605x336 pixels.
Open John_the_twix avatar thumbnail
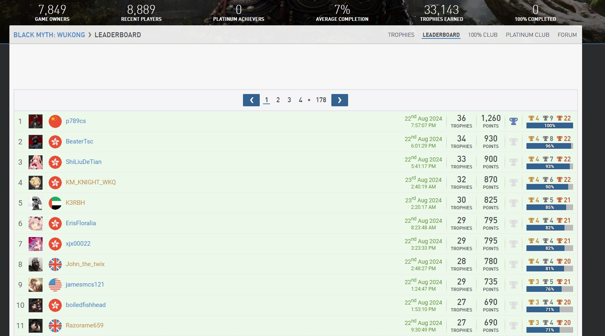point(36,264)
